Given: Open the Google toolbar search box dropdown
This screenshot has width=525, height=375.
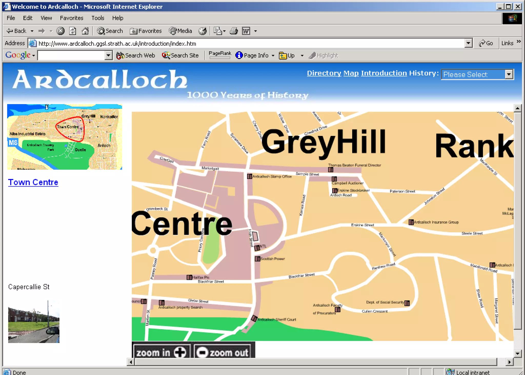Looking at the screenshot, I should pyautogui.click(x=108, y=55).
